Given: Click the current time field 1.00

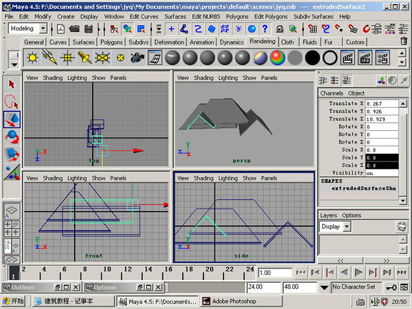Looking at the screenshot, I should coord(275,273).
